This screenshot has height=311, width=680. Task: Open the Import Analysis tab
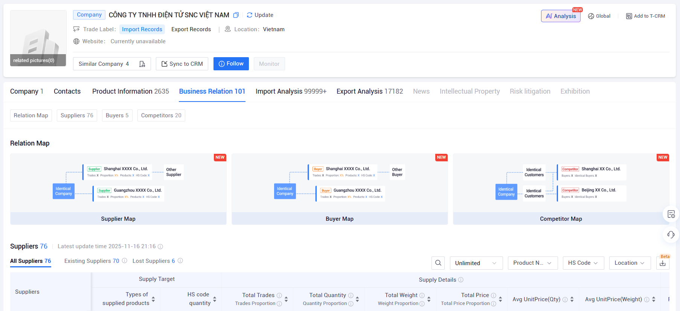[x=291, y=91]
